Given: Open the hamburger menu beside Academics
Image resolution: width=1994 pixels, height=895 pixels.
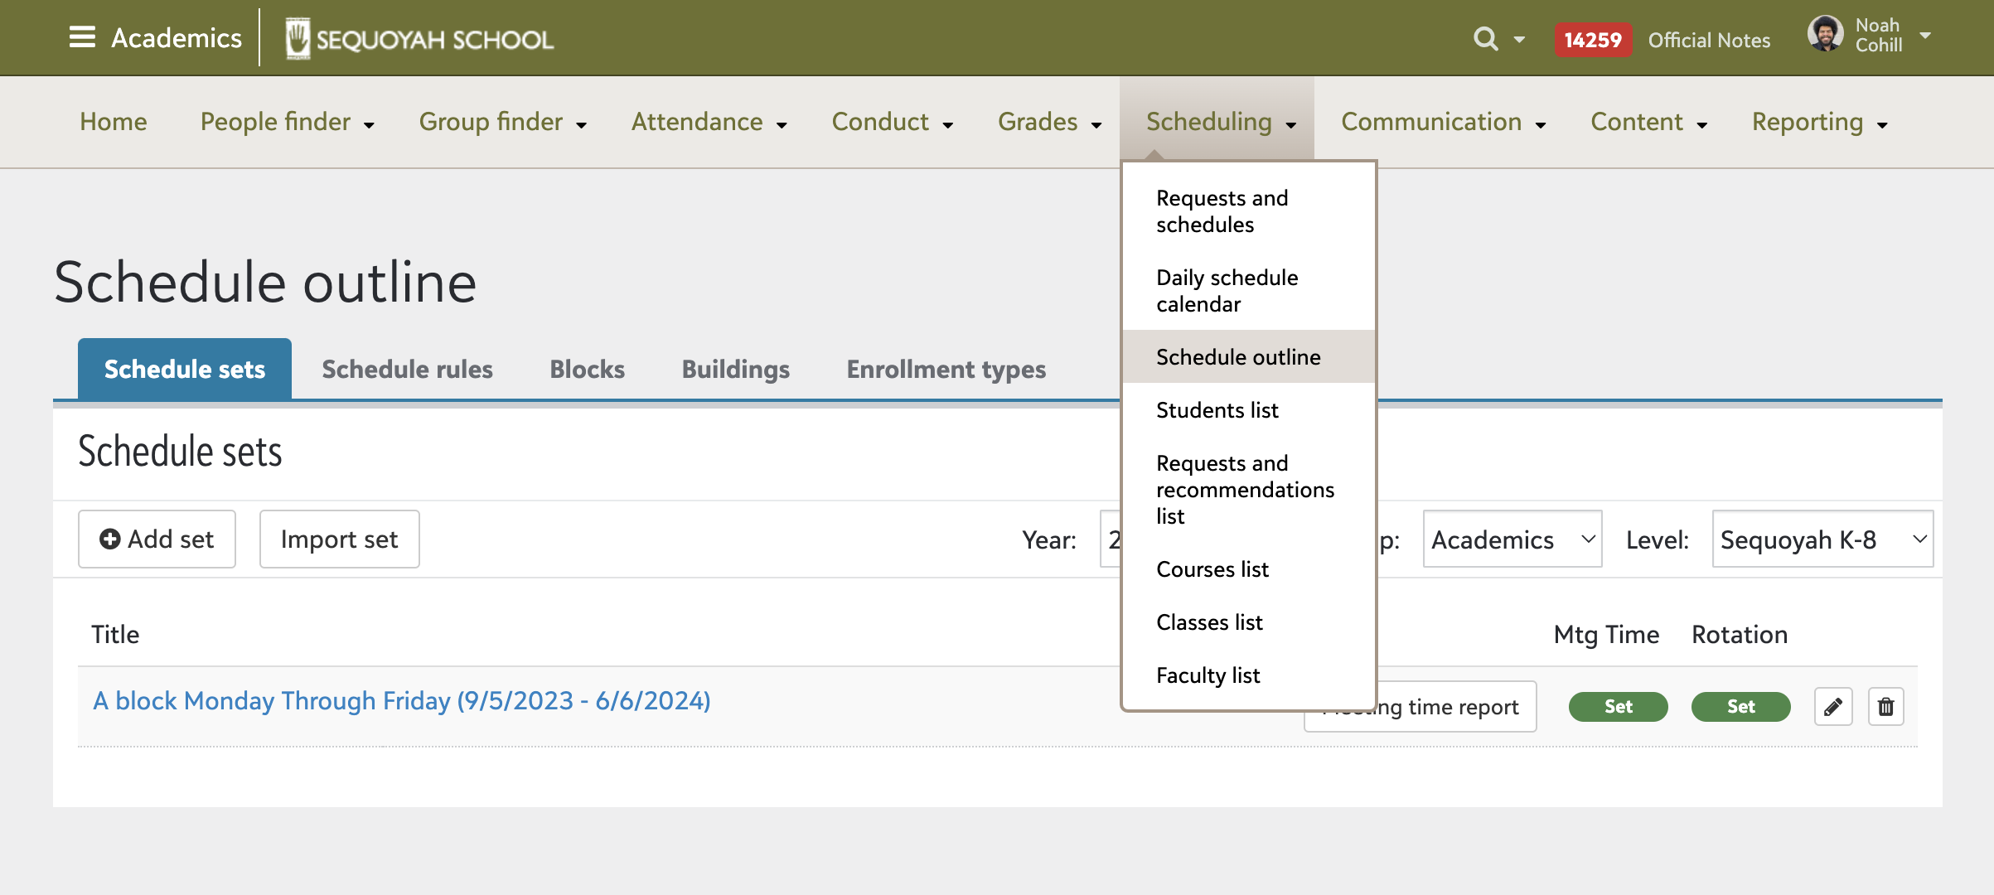Looking at the screenshot, I should [x=81, y=37].
